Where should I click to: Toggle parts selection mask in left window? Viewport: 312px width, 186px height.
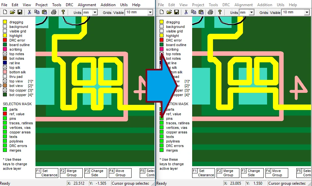click(5, 109)
